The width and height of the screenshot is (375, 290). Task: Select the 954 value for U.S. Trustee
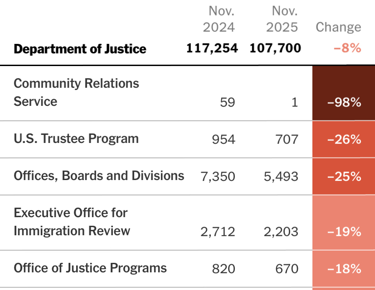[224, 139]
